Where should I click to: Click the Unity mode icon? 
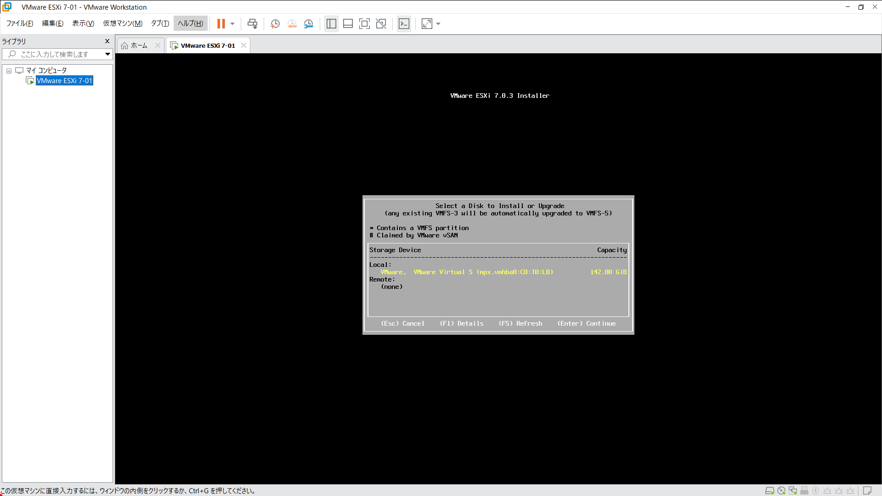(x=381, y=24)
